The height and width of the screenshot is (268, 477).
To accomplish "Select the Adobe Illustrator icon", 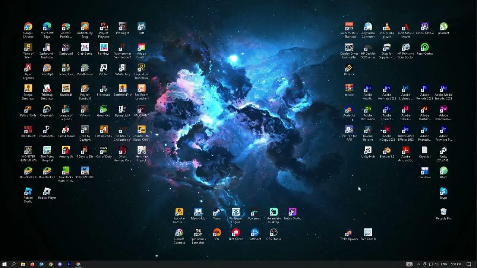I will coord(424,112).
